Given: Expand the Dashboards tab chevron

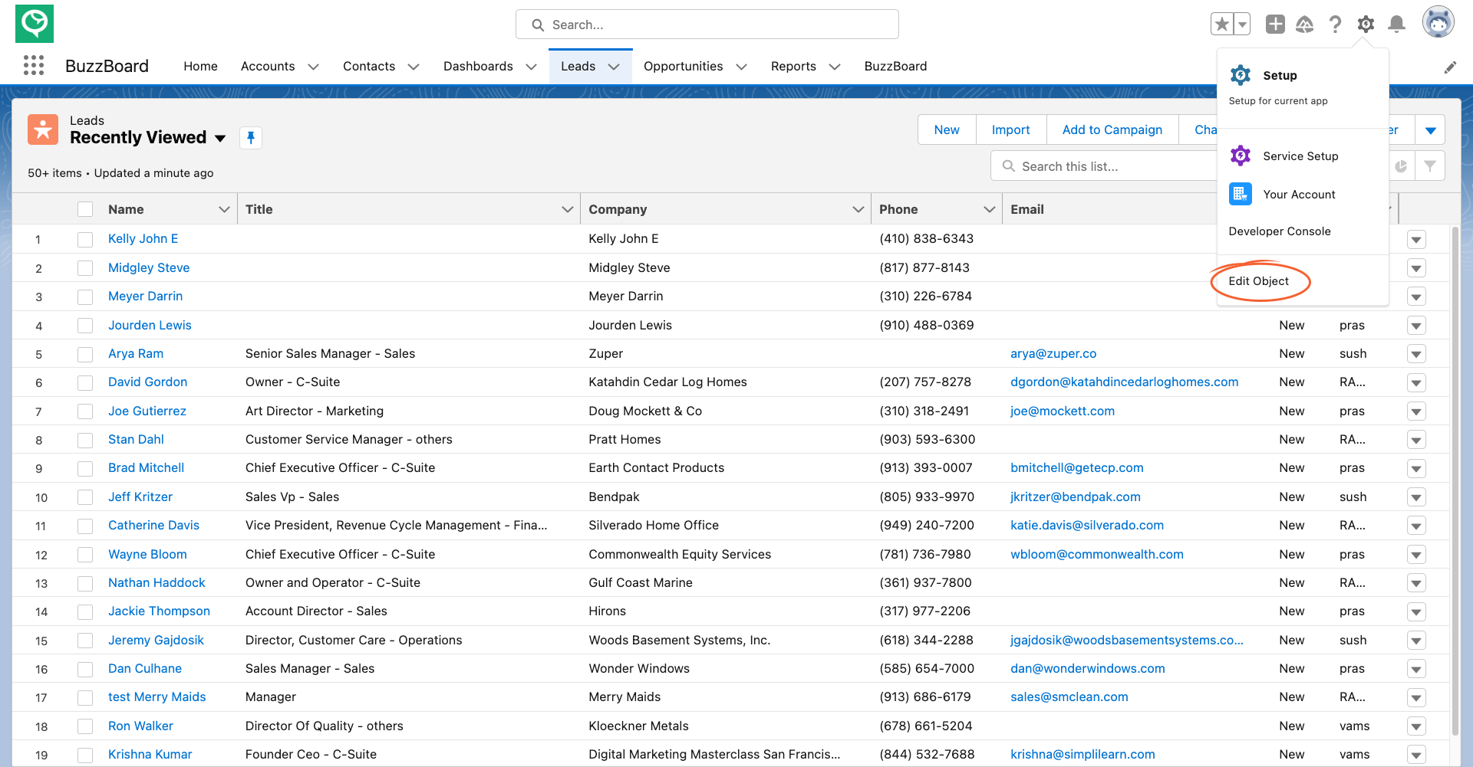Looking at the screenshot, I should pyautogui.click(x=531, y=67).
